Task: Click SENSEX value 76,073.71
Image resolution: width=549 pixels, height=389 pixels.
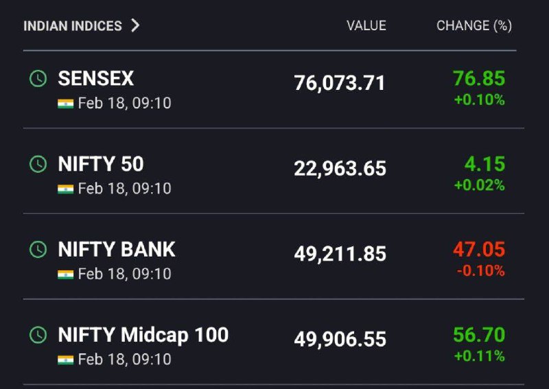Action: (339, 83)
